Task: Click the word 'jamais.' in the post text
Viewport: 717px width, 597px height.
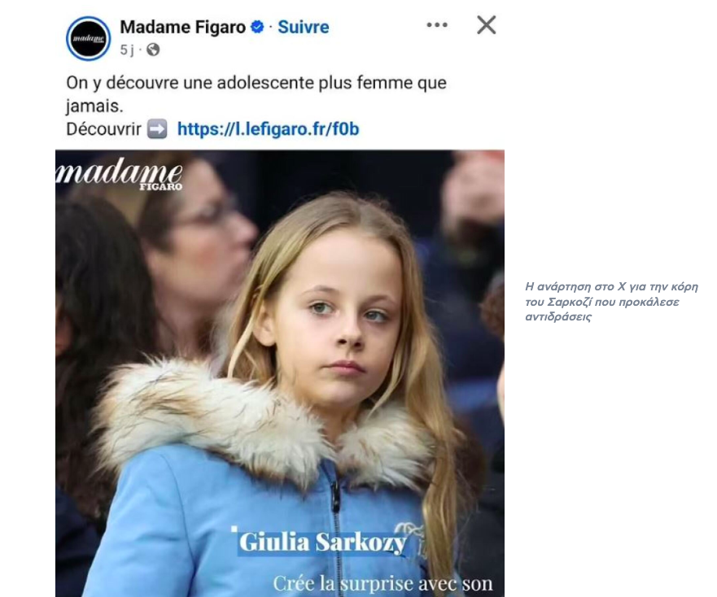Action: pos(94,107)
